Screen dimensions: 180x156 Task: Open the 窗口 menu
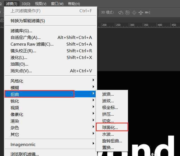pyautogui.click(x=57, y=4)
